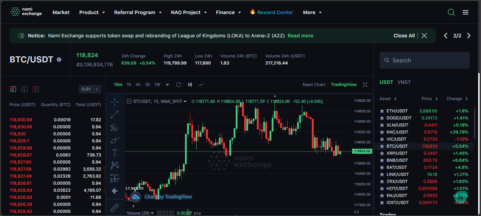Expand the Product dropdown menu

pos(92,12)
